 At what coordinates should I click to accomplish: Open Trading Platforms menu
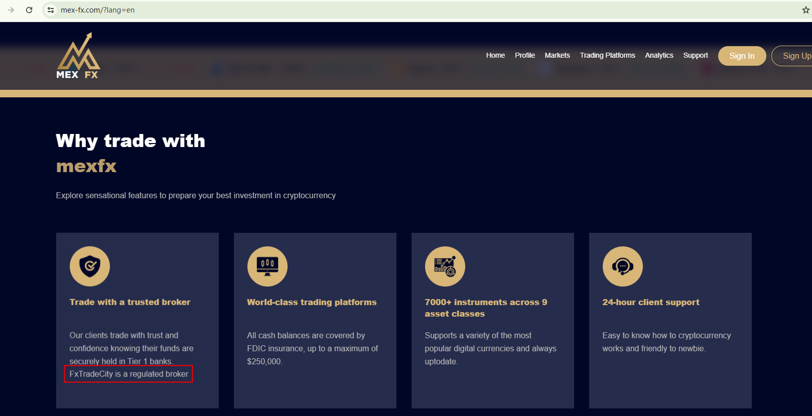607,55
